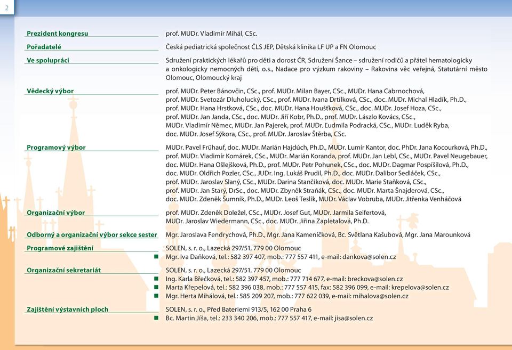
Task: Select 'JUDr. Ing. Lukáš Prudil, Ph.D.'
Action: tap(298, 173)
